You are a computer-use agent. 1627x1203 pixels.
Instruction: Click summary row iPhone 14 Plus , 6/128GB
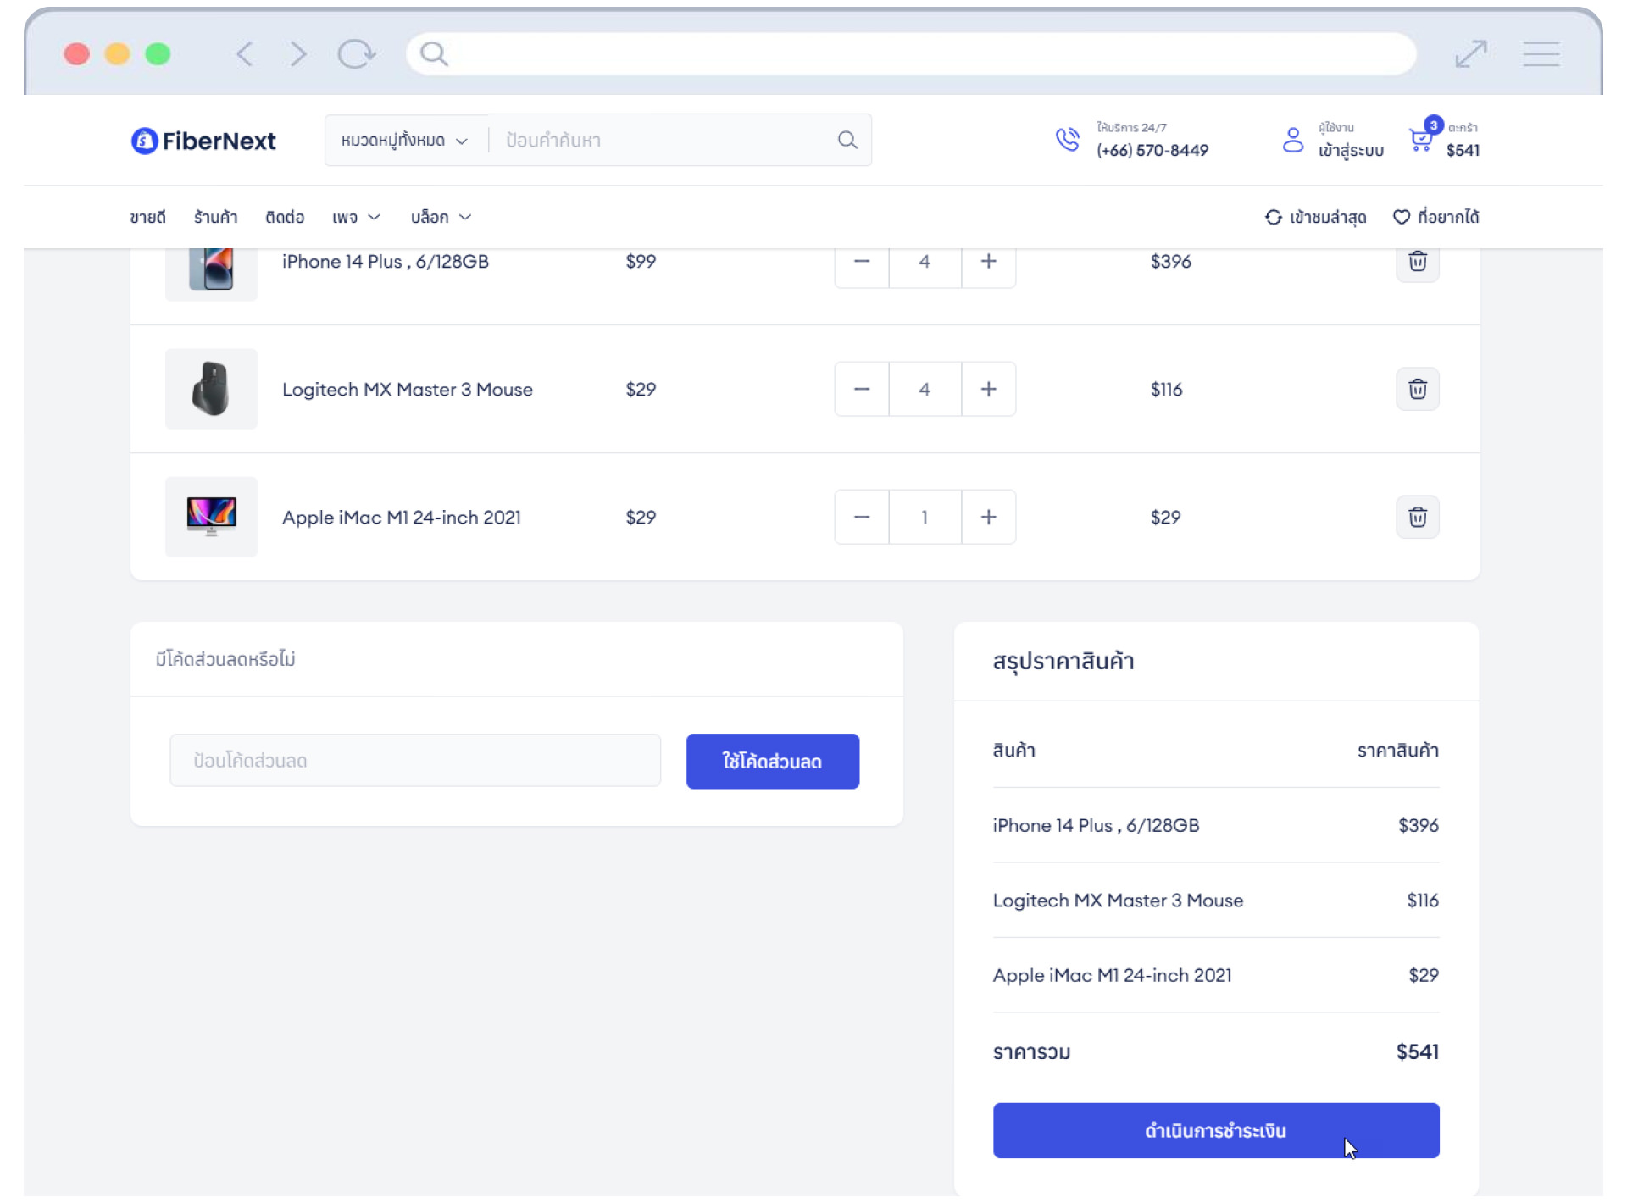[1216, 825]
